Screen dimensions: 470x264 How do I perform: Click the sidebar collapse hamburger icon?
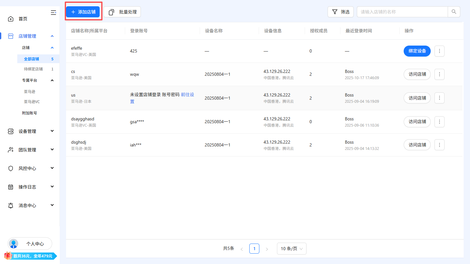(53, 13)
